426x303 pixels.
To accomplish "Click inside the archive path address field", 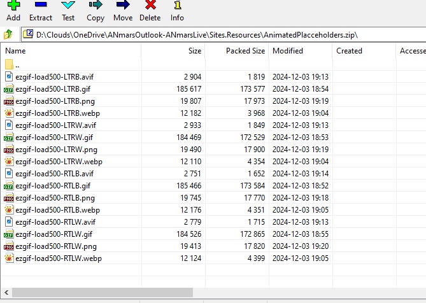I will pyautogui.click(x=223, y=35).
